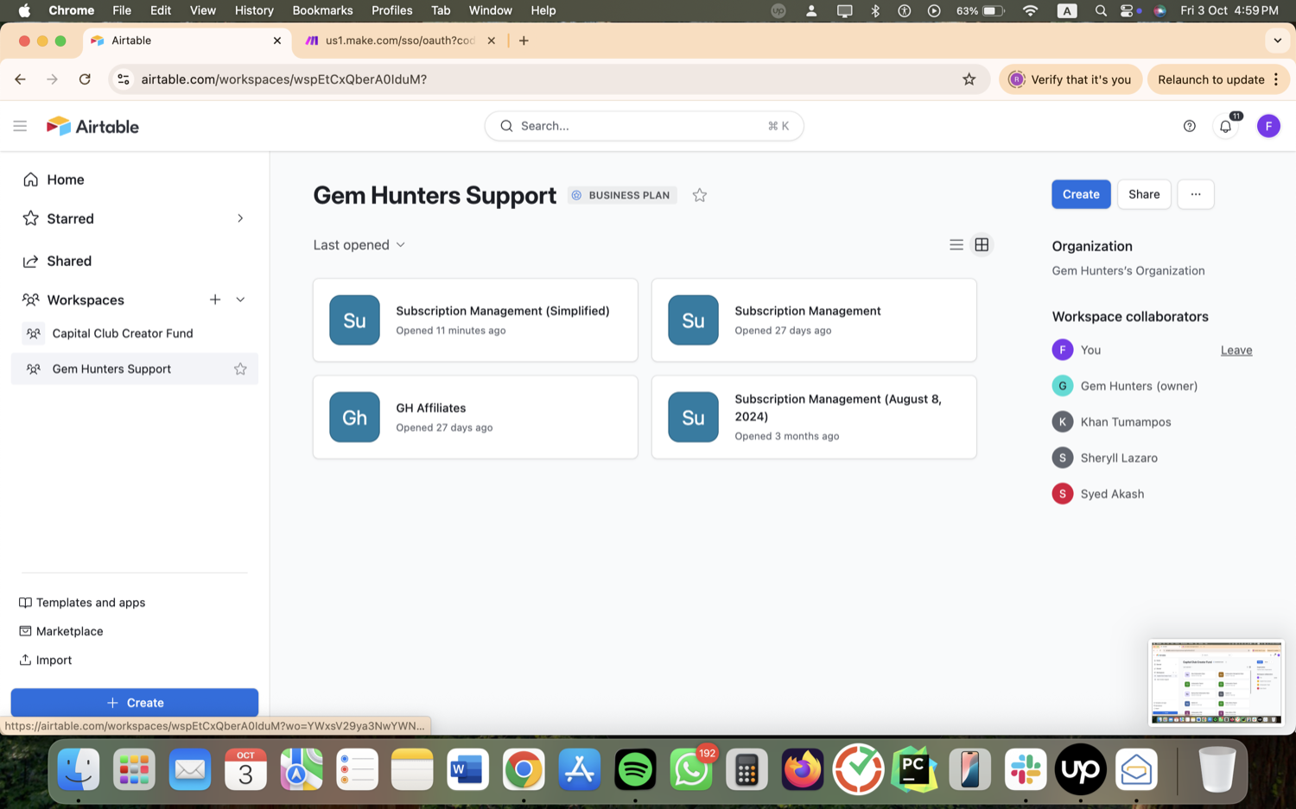Open the screenshot preview thumbnail
This screenshot has height=809, width=1296.
click(1216, 682)
